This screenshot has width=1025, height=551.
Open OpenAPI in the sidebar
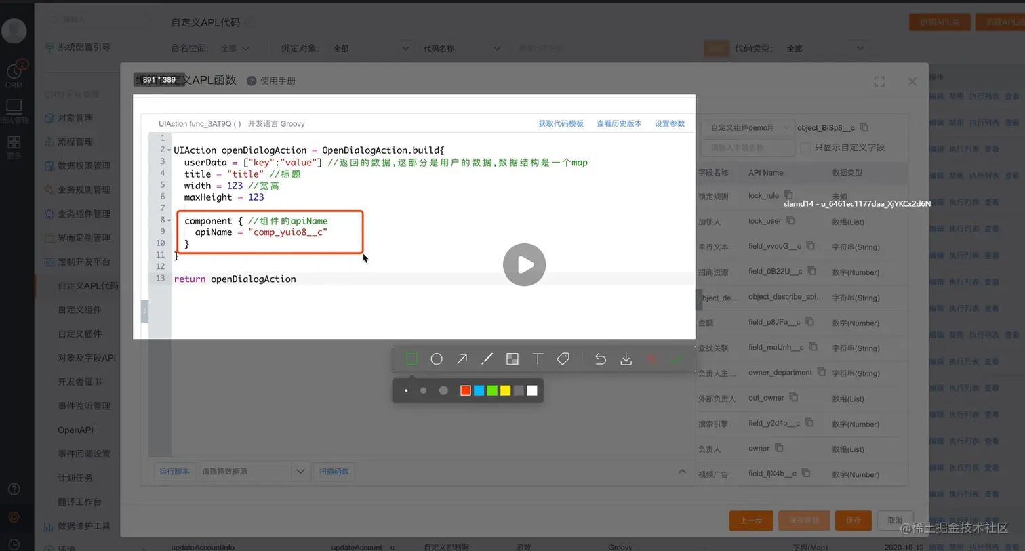point(76,430)
